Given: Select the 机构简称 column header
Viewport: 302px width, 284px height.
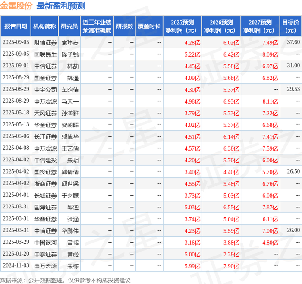Looking at the screenshot, I should tap(44, 26).
